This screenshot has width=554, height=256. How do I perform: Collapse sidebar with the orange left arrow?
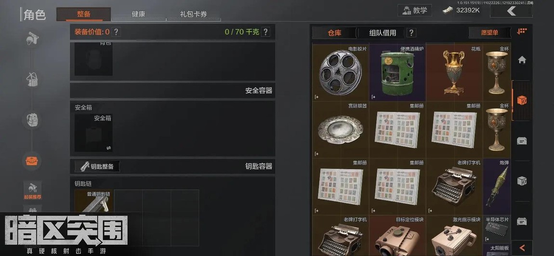(x=522, y=248)
